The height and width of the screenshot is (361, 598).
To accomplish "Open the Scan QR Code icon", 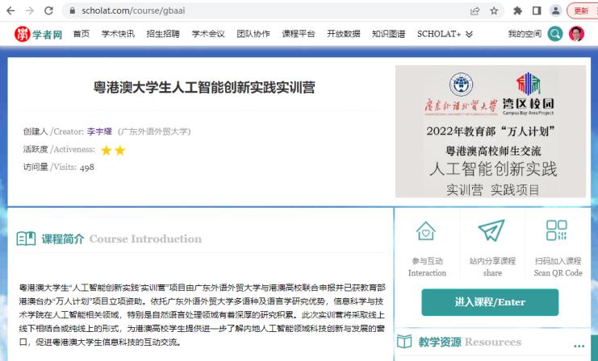I will [x=557, y=232].
